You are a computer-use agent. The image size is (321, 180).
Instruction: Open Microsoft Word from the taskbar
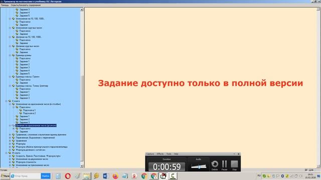pyautogui.click(x=106, y=176)
